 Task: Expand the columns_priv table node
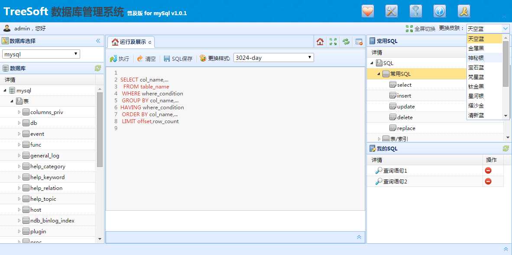(x=19, y=112)
